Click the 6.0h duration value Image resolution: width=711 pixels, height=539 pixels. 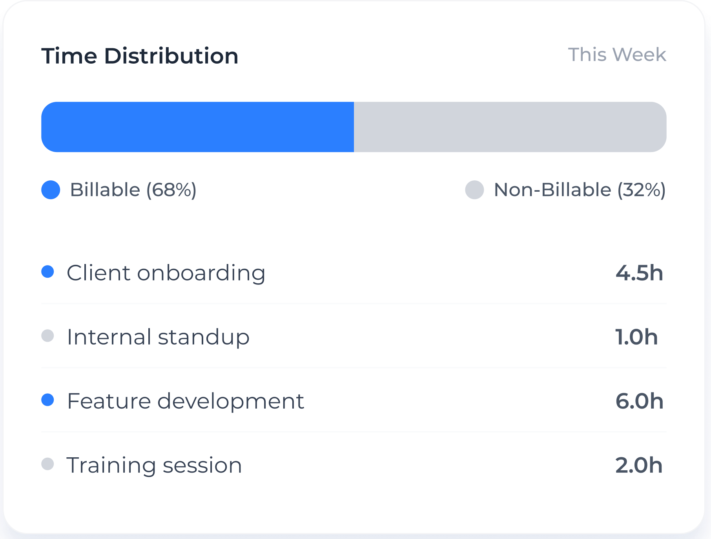(x=639, y=401)
